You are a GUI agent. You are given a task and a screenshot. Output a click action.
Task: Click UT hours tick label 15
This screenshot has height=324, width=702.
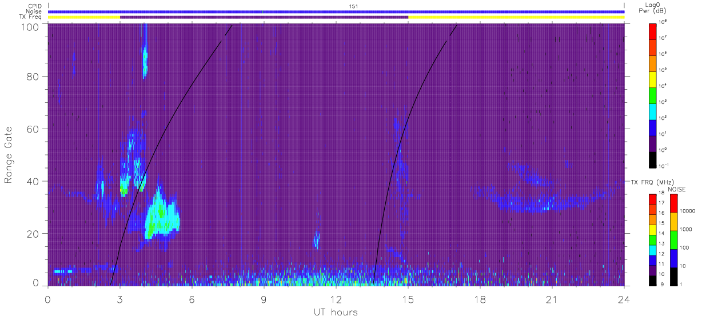point(408,299)
